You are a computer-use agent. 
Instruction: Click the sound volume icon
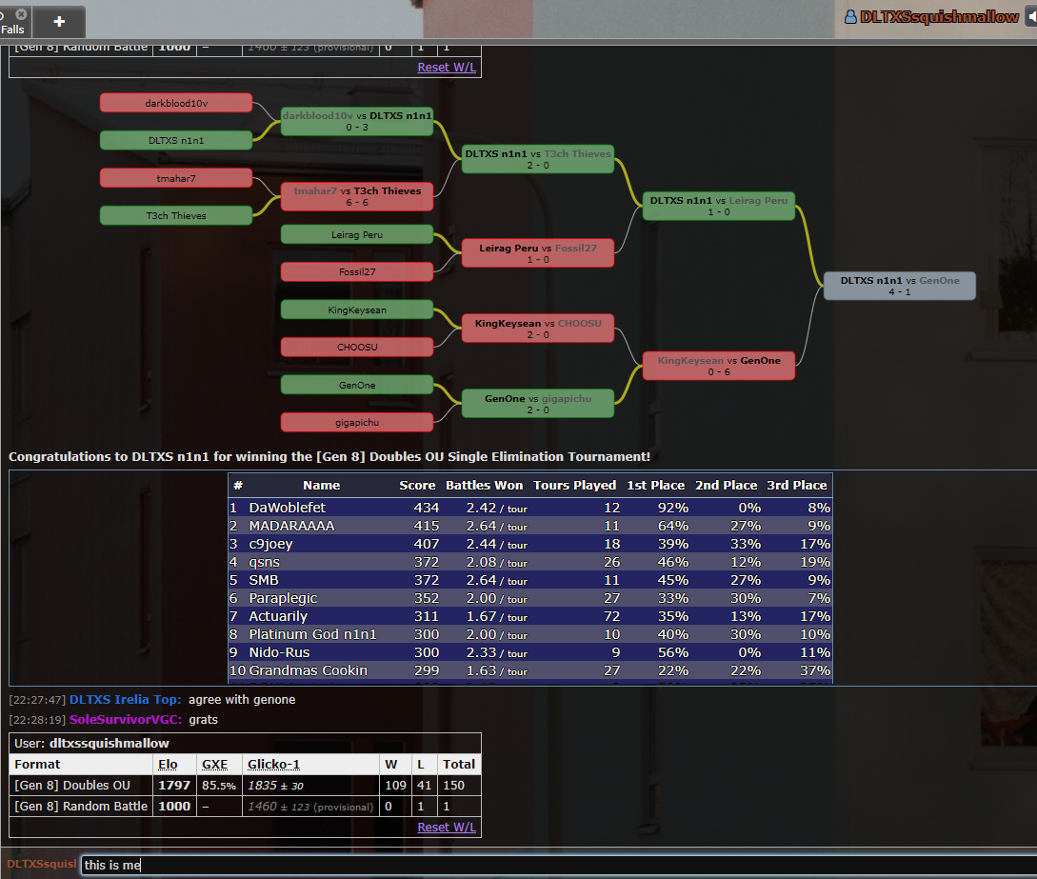[1029, 17]
